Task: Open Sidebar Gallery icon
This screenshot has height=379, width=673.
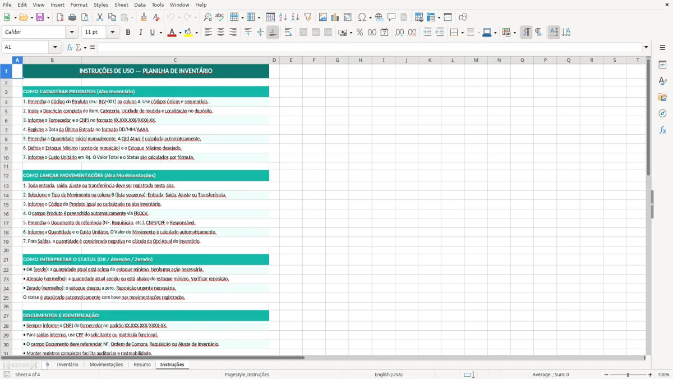Action: pos(662,98)
